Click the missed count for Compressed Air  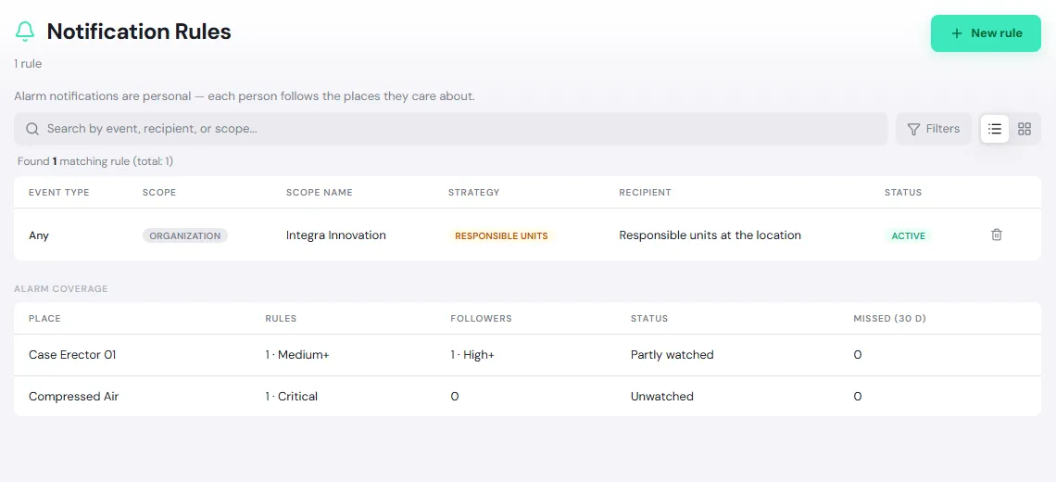pyautogui.click(x=858, y=397)
